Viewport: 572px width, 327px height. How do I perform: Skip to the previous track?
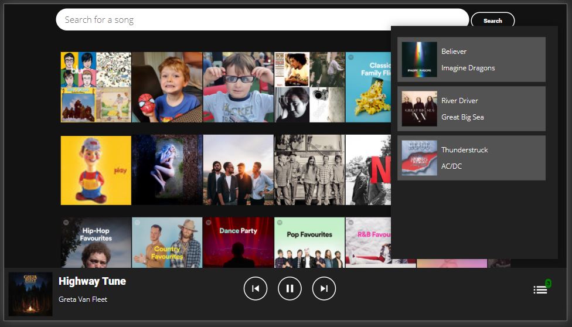[x=255, y=288]
